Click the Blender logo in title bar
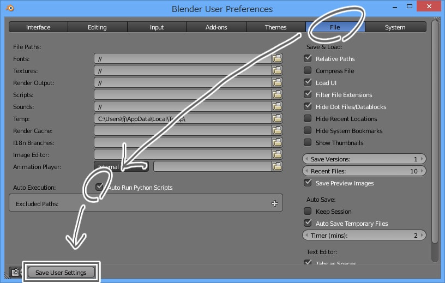445x283 pixels. point(10,8)
